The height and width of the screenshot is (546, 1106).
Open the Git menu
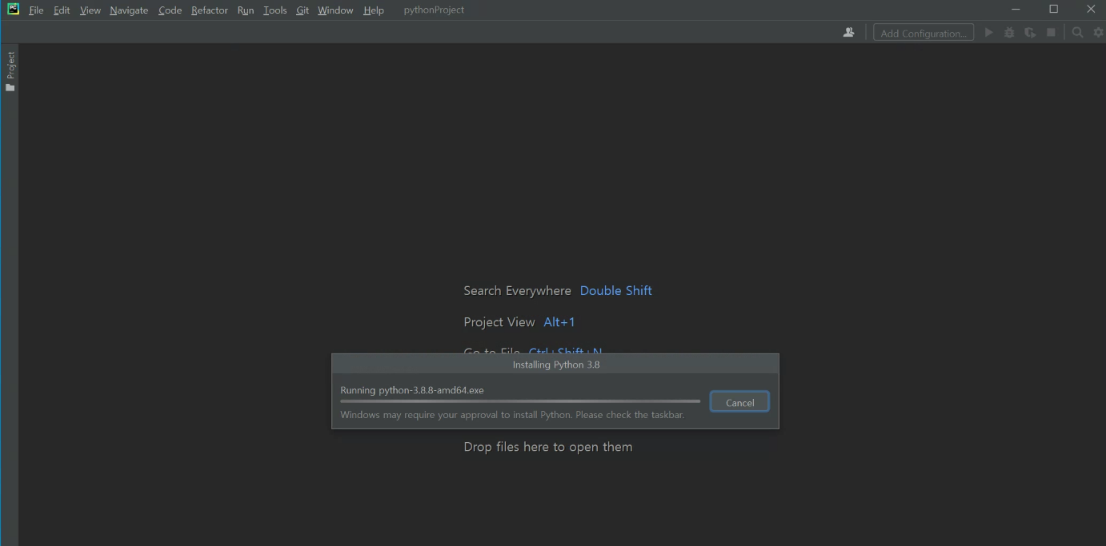click(303, 10)
